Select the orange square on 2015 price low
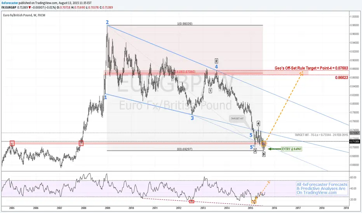 coord(264,144)
